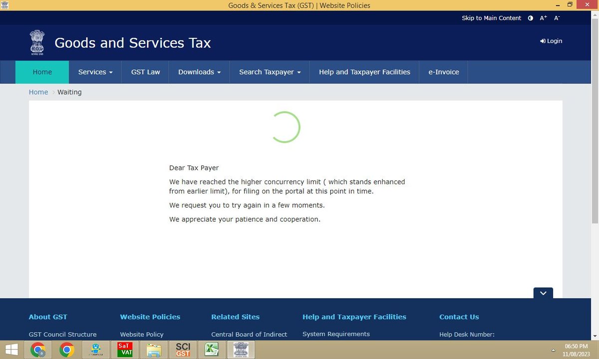Image resolution: width=599 pixels, height=359 pixels.
Task: Click the Home breadcrumb link
Action: click(x=38, y=92)
